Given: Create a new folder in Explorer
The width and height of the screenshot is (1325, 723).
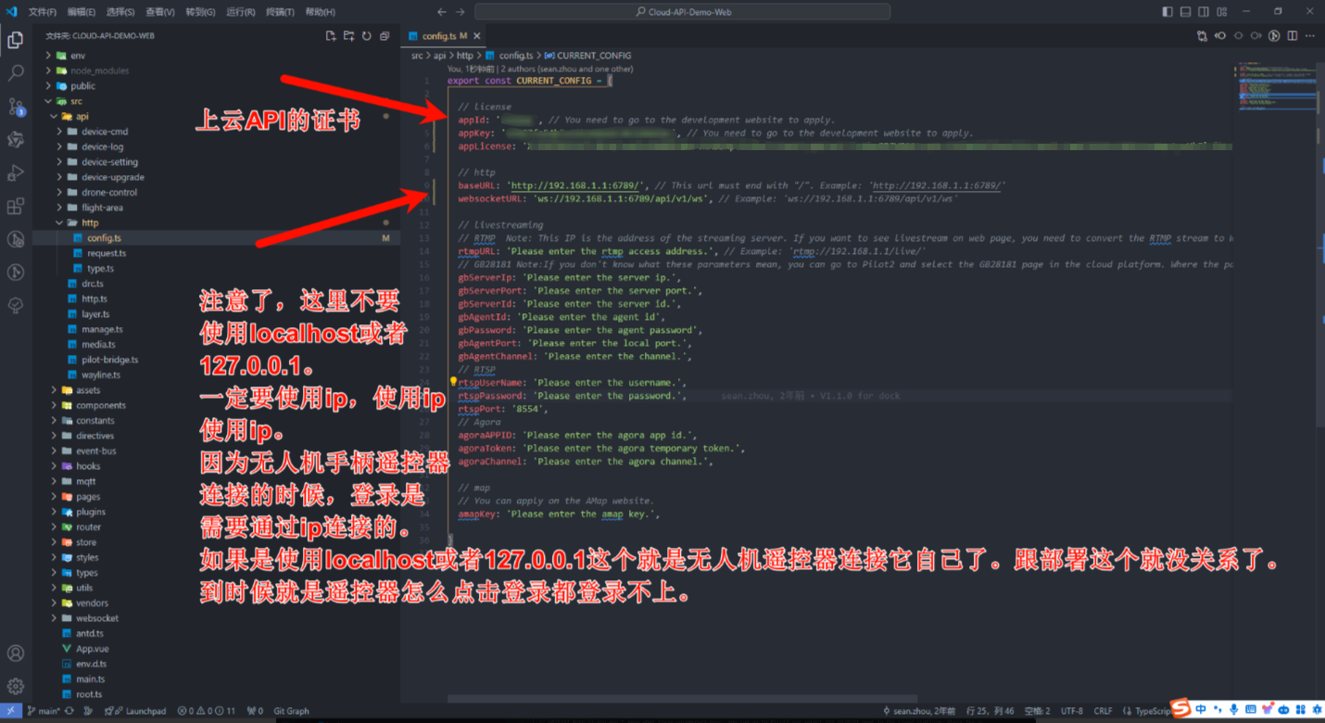Looking at the screenshot, I should (348, 36).
